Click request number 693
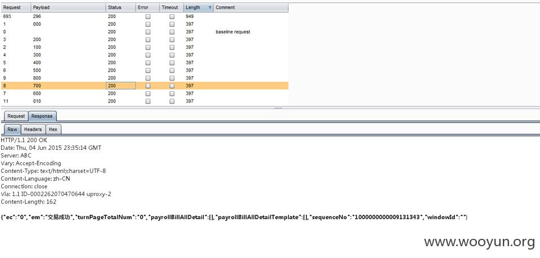The height and width of the screenshot is (258, 540). pos(6,16)
